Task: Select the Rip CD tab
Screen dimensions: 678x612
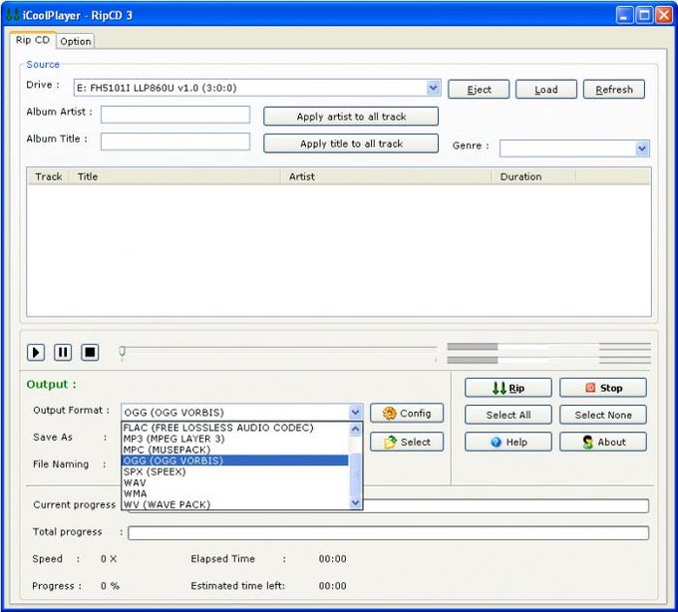Action: click(33, 40)
